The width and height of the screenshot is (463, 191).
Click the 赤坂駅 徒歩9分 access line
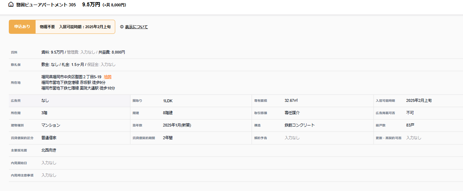coord(73,82)
